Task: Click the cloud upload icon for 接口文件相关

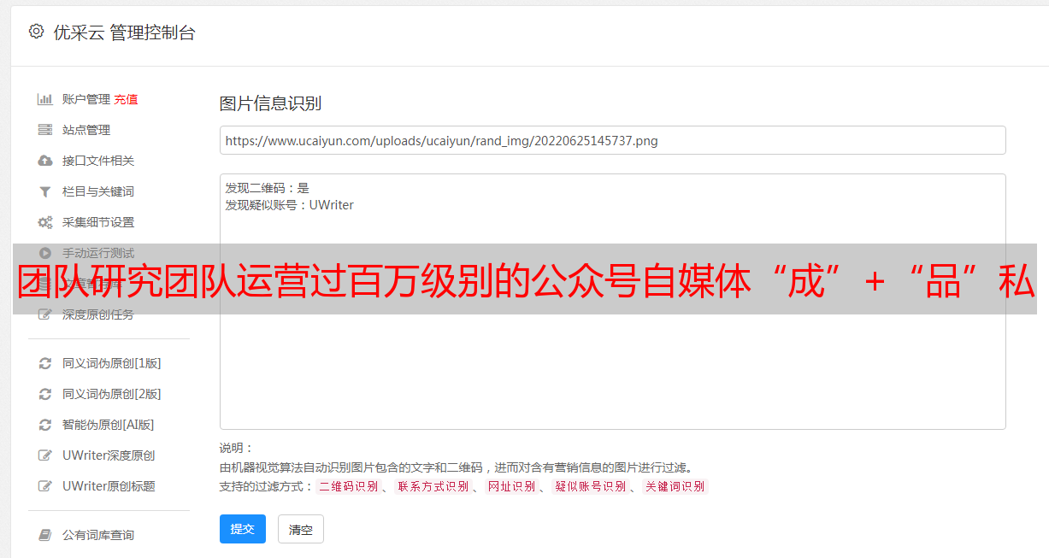Action: 45,161
